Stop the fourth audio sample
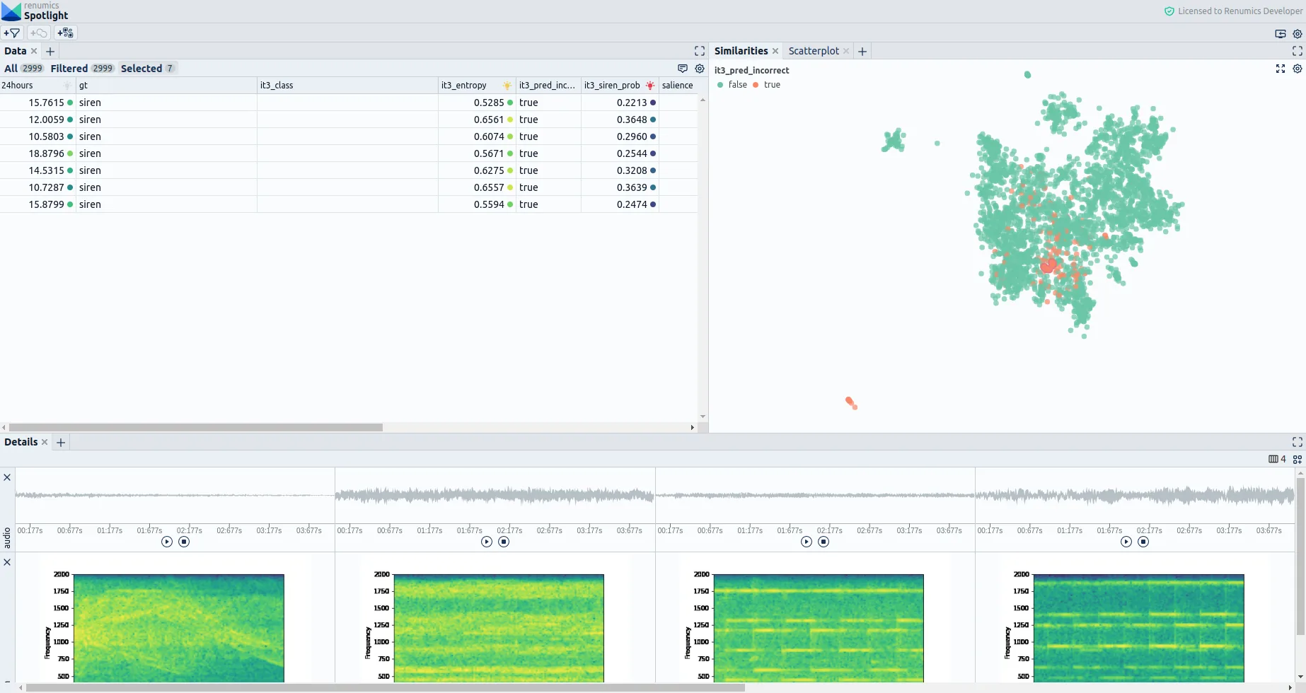This screenshot has height=693, width=1306. [1143, 542]
